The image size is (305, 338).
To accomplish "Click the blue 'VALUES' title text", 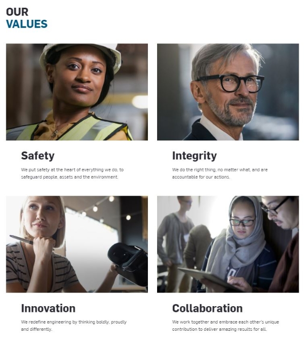I will (27, 24).
